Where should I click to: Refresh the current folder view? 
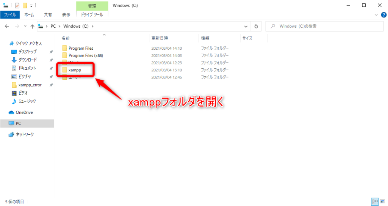[256, 26]
